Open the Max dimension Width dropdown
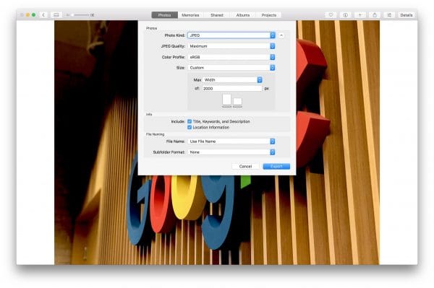434x288 pixels. coord(232,80)
